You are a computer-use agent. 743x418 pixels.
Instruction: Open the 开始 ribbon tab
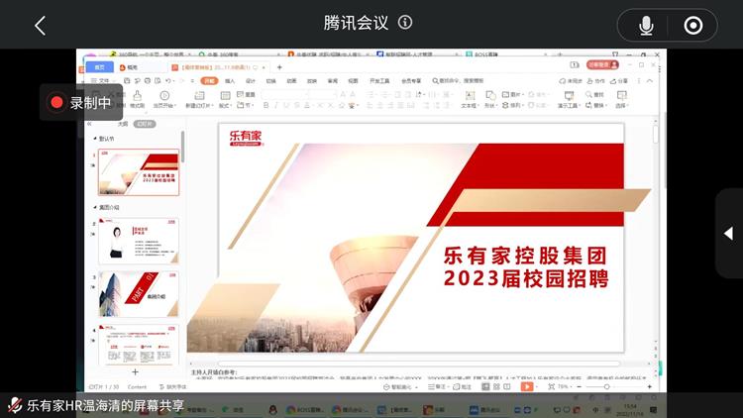click(208, 81)
